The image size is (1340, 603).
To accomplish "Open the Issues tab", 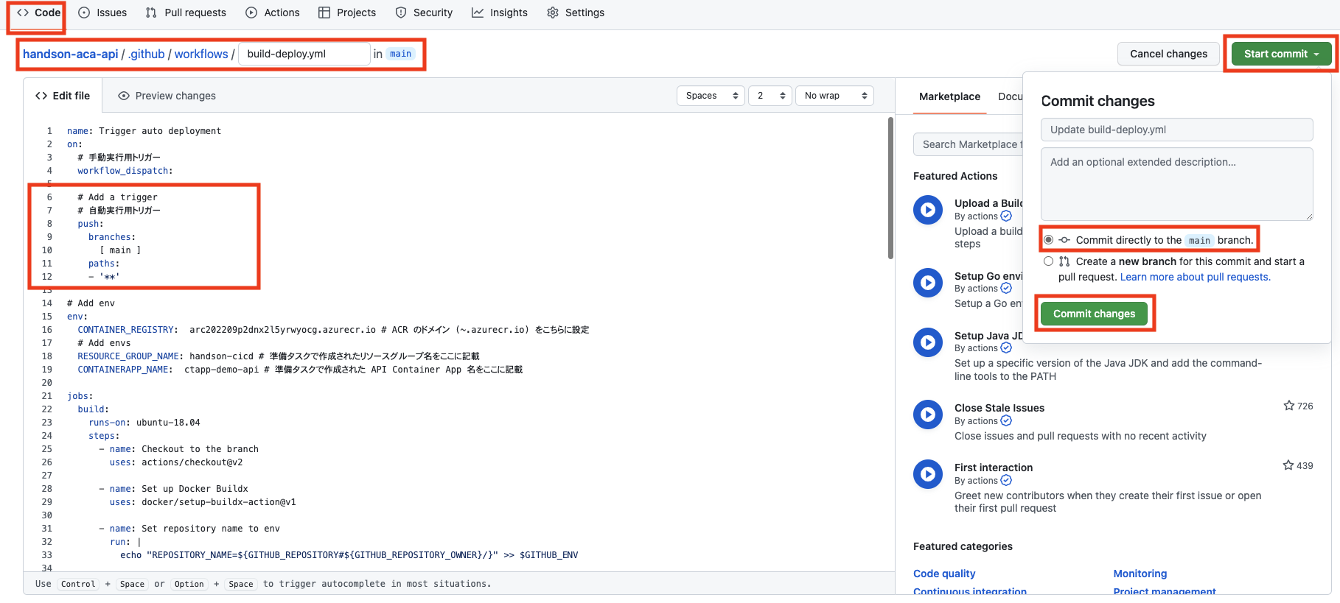I will tap(102, 13).
